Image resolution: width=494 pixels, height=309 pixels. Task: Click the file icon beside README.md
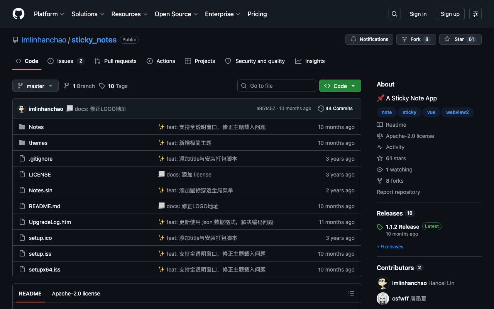tap(22, 206)
